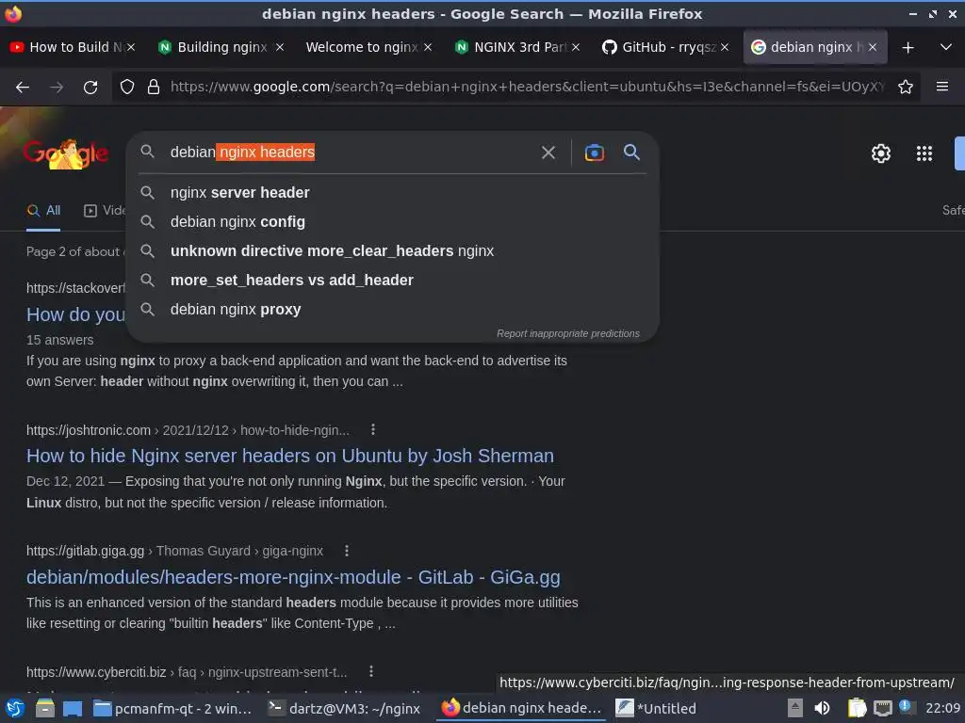Open volume control in tray

[x=822, y=708]
